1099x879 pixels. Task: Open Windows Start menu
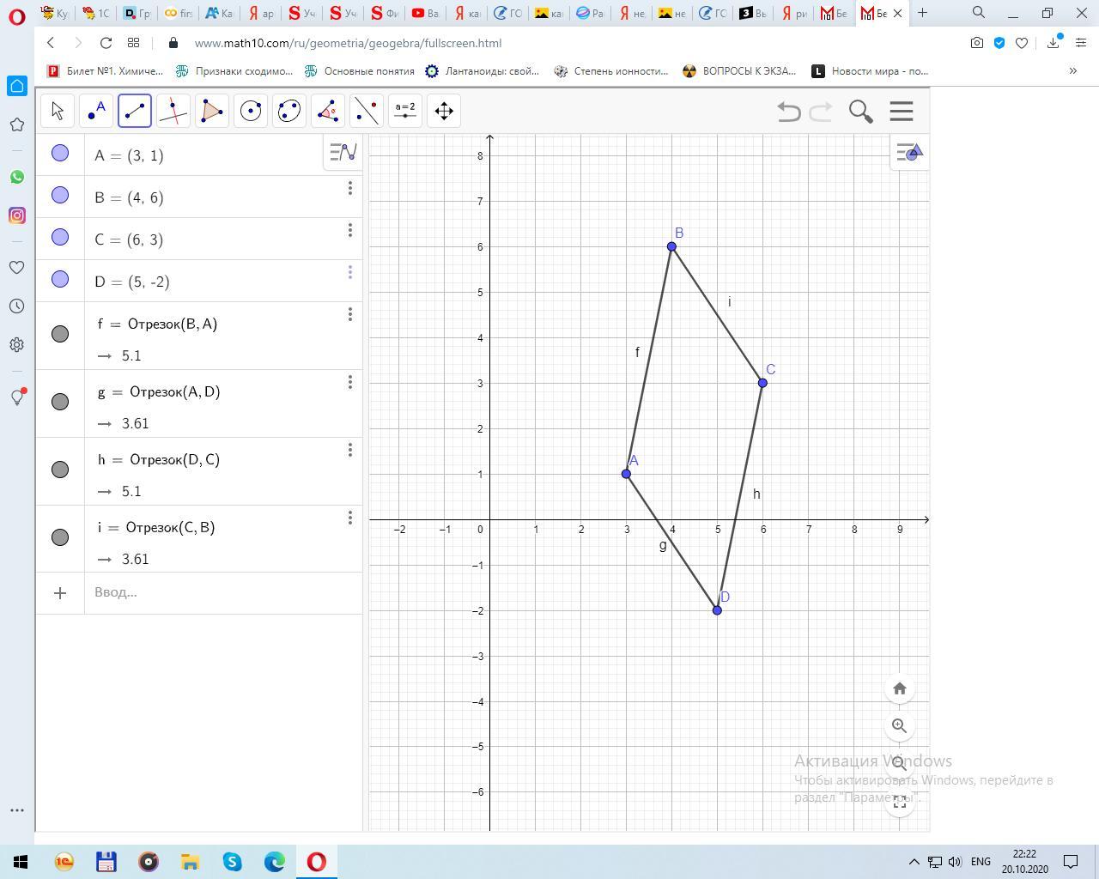pos(21,862)
